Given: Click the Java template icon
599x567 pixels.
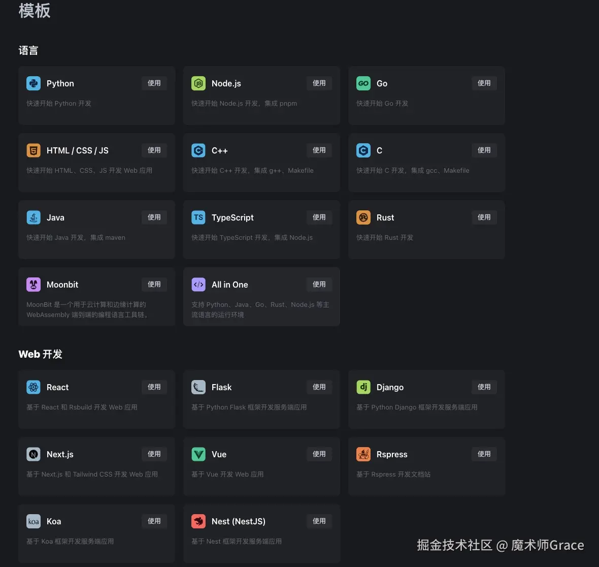Looking at the screenshot, I should (x=33, y=217).
